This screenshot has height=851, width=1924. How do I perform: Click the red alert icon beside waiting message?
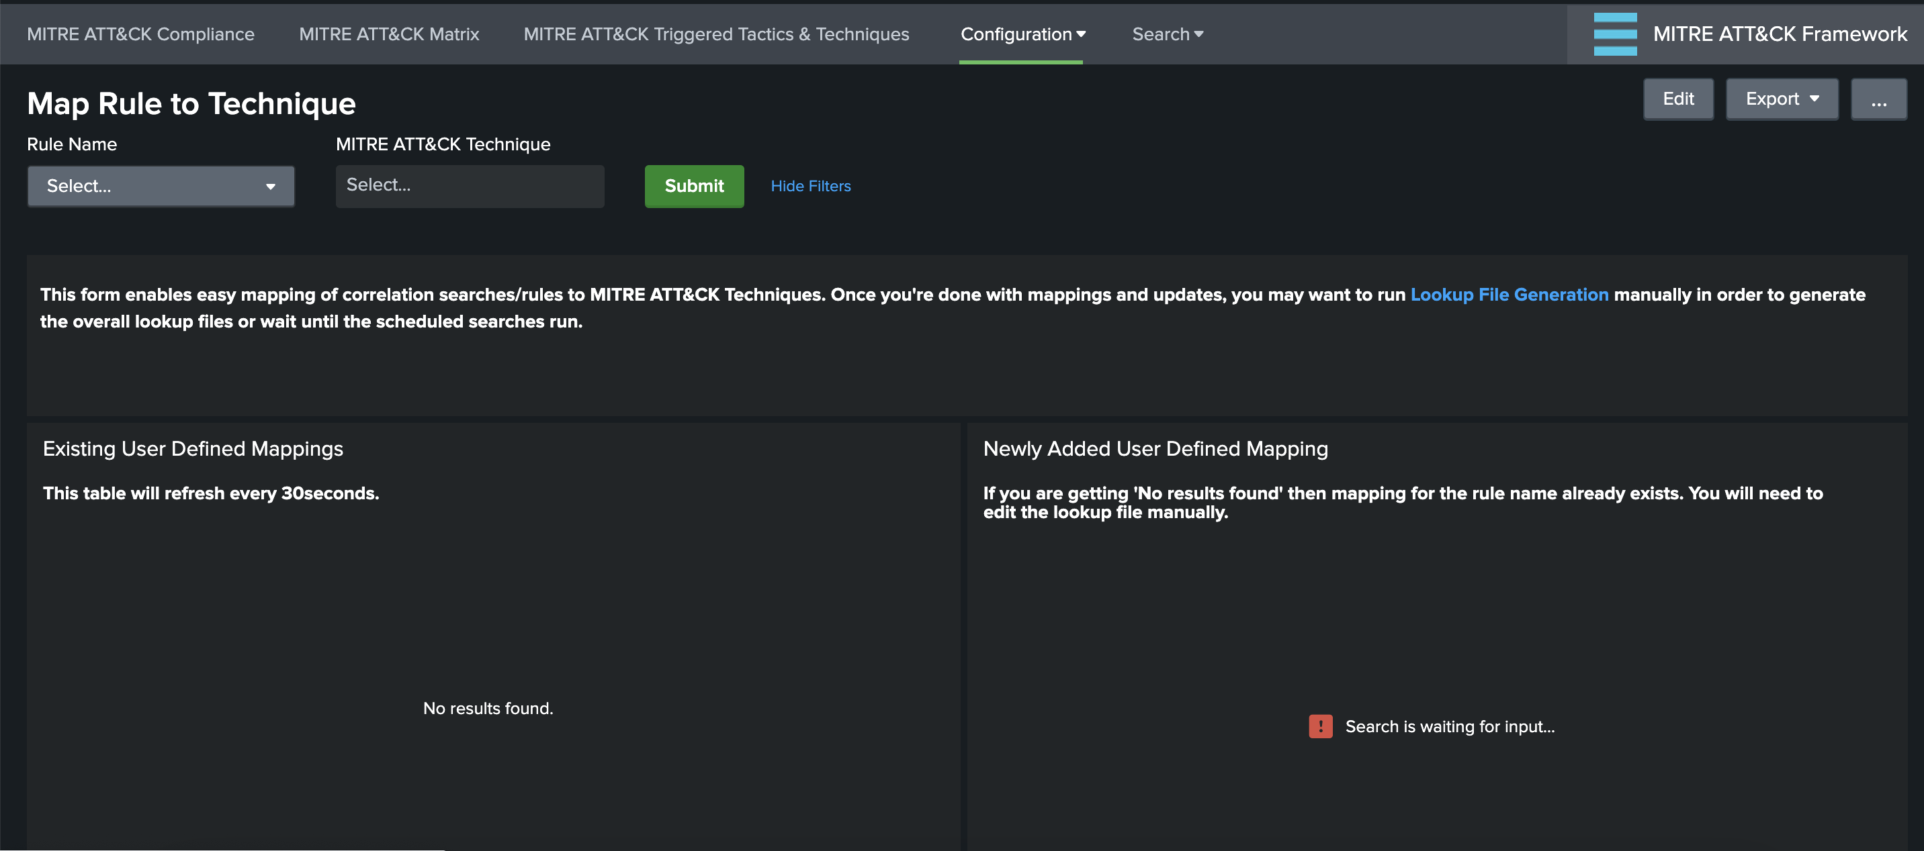coord(1320,726)
